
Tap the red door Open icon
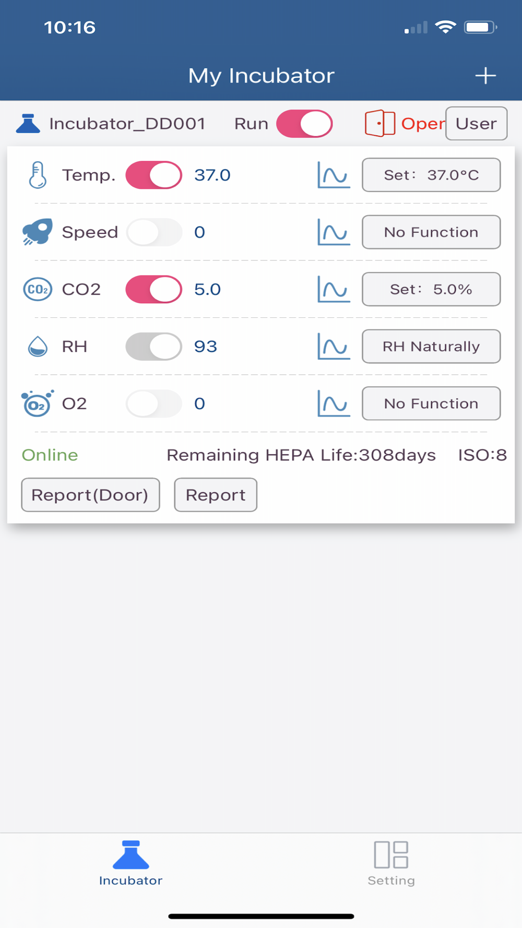point(380,124)
